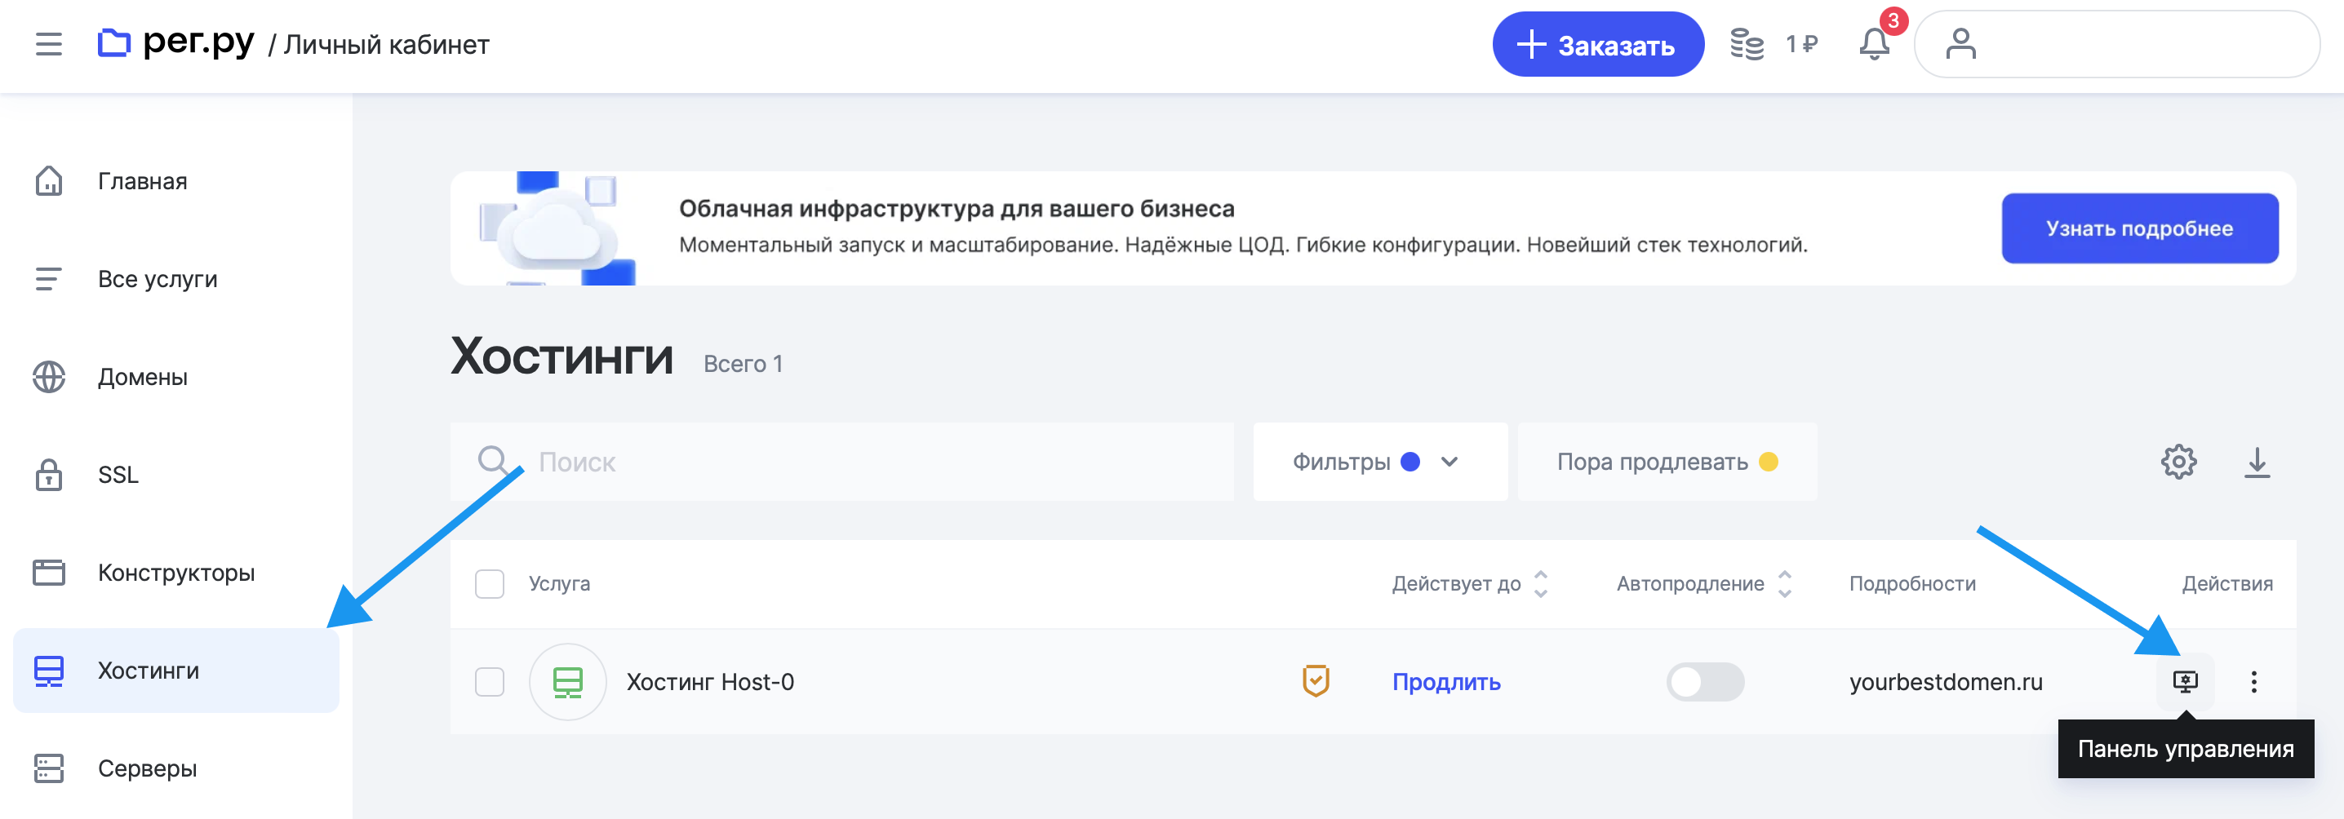Screen dimensions: 2344x819
Task: Click the table settings gear icon
Action: coord(2178,462)
